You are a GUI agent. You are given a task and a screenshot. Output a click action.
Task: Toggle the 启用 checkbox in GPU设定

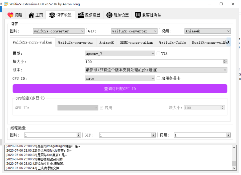coord(101,108)
